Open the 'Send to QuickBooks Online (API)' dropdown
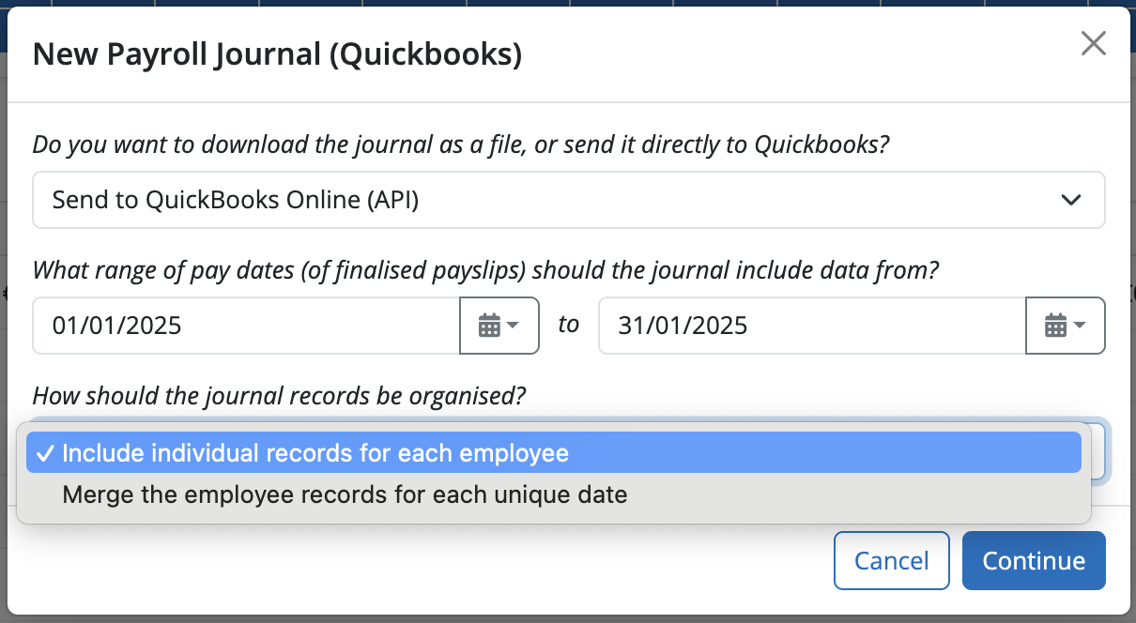This screenshot has width=1136, height=623. pos(568,200)
